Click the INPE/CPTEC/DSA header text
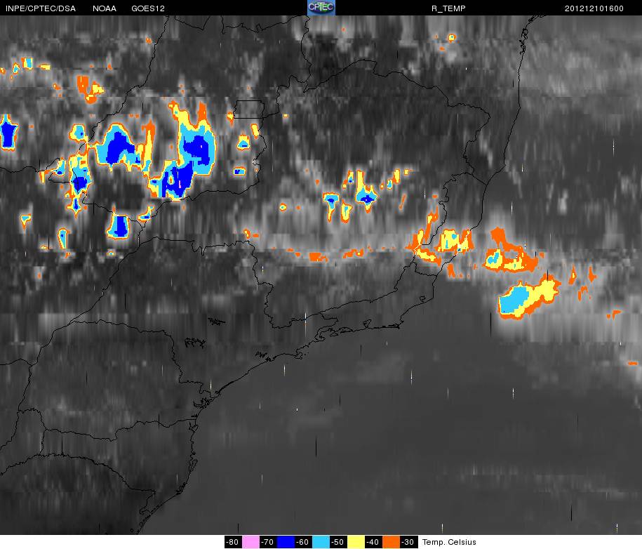This screenshot has height=549, width=642. (x=41, y=8)
